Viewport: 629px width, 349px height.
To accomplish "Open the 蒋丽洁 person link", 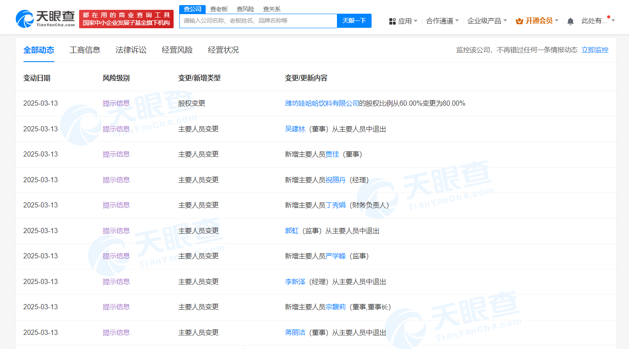I will point(295,333).
